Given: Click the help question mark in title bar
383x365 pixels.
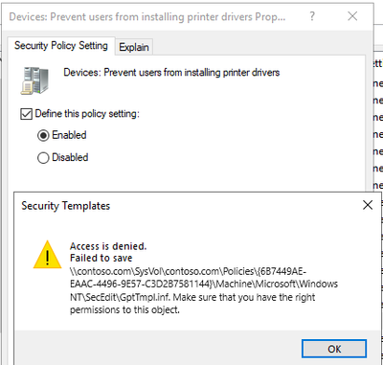Looking at the screenshot, I should 312,16.
